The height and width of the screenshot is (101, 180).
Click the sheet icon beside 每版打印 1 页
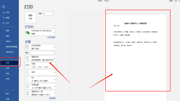[x=28, y=93]
